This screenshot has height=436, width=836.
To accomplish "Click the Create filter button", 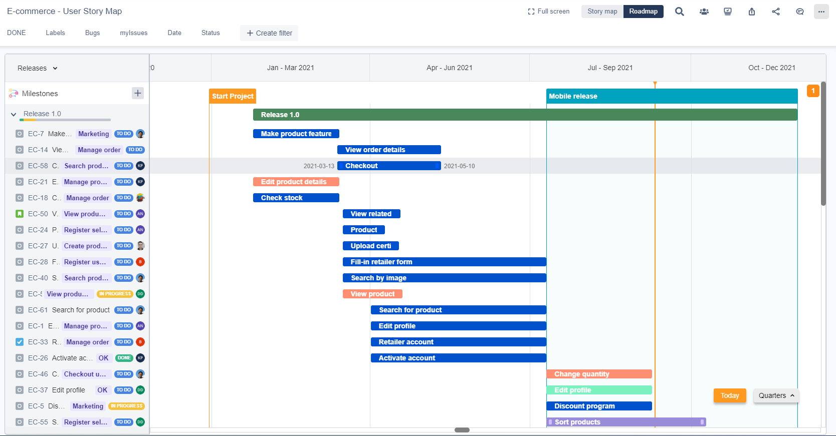I will [269, 33].
